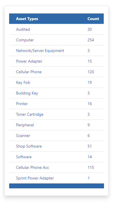This screenshot has height=203, width=114.
Task: Select Sprint Power Adapter asset type
Action: 35,178
